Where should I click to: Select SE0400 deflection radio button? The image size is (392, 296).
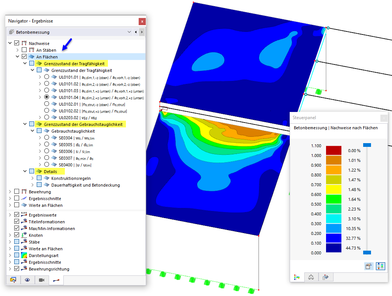(46, 165)
